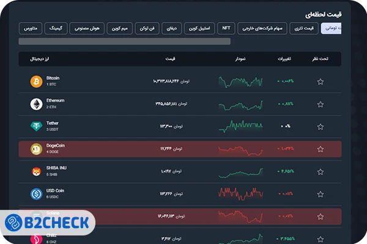Star Ethereum for the watchlist
Image resolution: width=367 pixels, height=244 pixels.
(x=321, y=104)
